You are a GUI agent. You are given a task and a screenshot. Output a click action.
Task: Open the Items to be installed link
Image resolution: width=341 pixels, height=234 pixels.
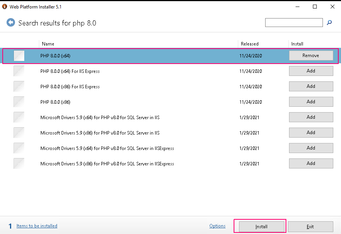tap(37, 226)
